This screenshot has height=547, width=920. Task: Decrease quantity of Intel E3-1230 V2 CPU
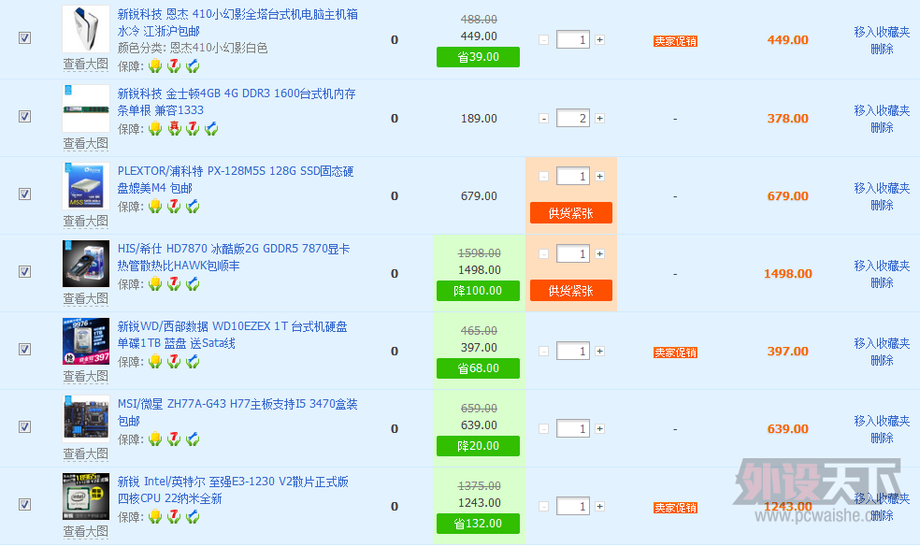[x=544, y=506]
